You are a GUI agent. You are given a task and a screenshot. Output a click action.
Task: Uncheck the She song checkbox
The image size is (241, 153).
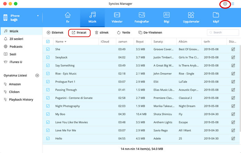pyautogui.click(x=48, y=49)
